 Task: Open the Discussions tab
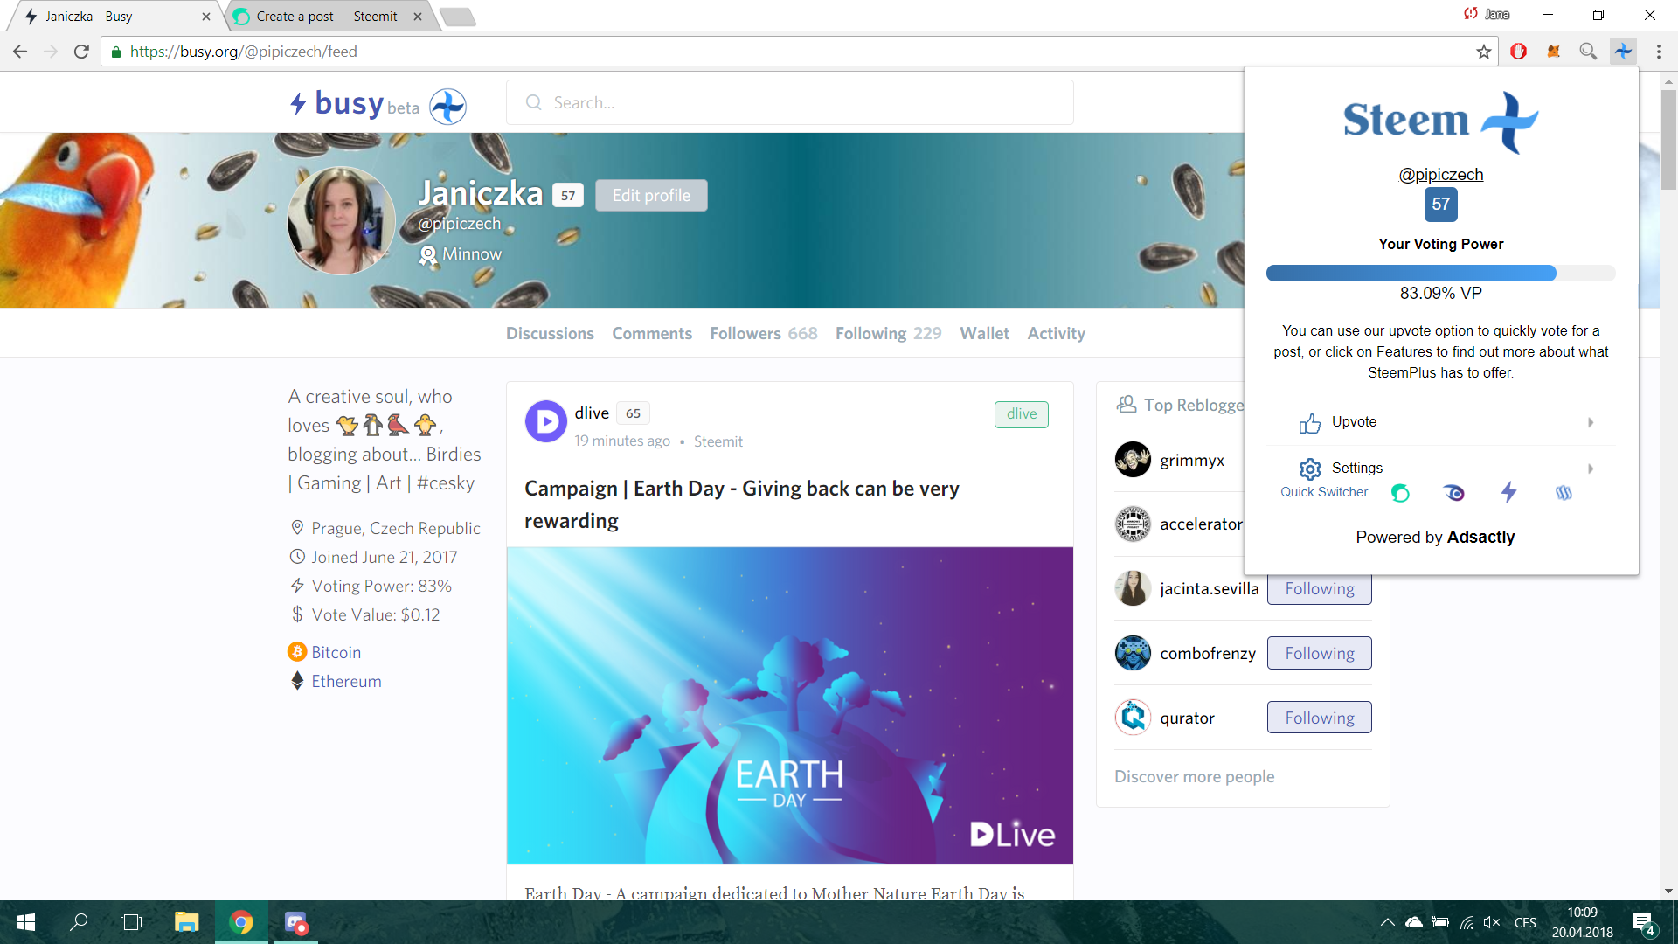pos(550,333)
